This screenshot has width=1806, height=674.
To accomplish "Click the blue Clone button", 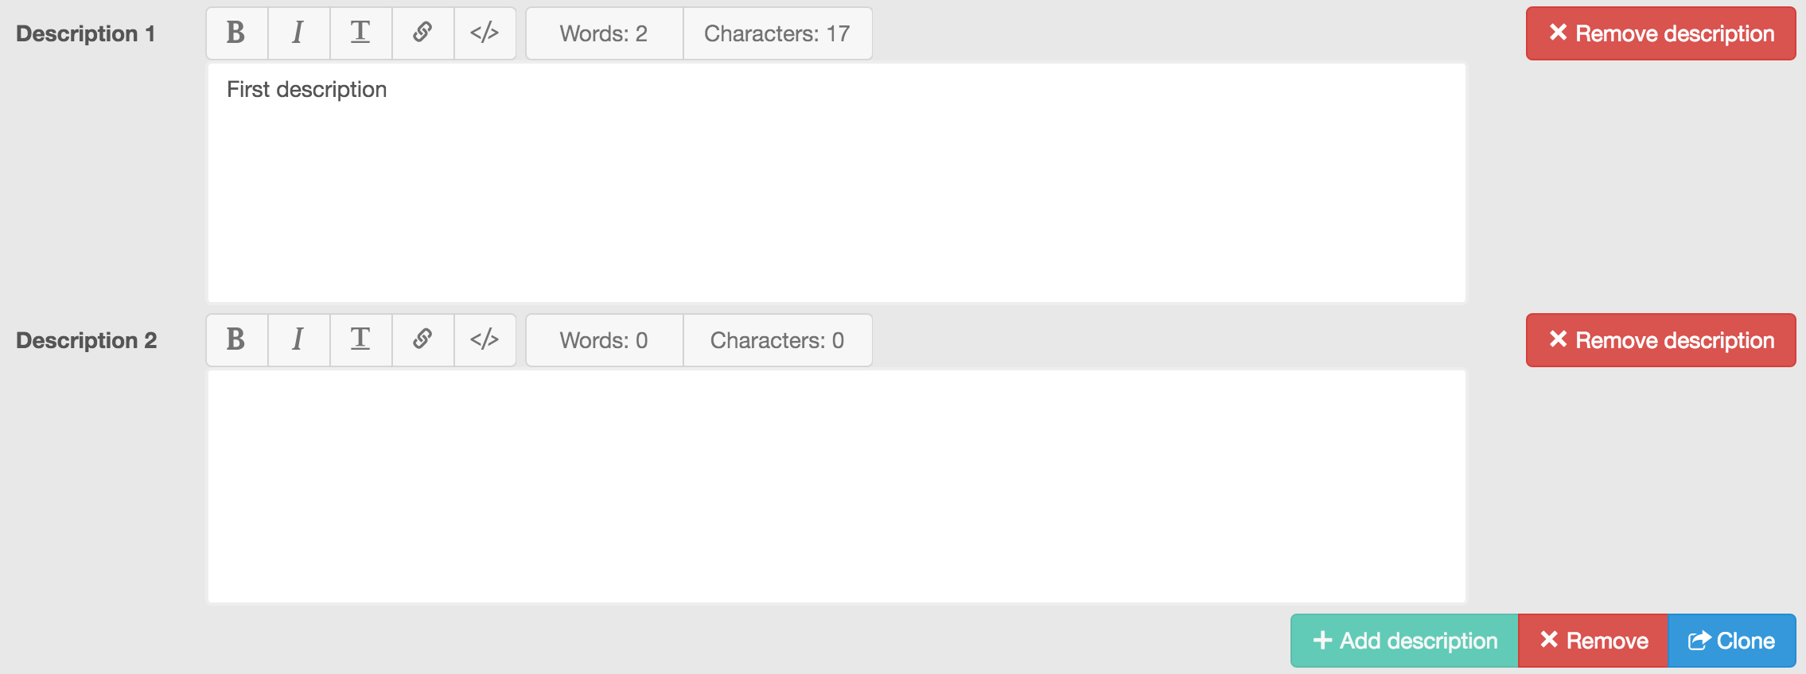I will (x=1731, y=641).
